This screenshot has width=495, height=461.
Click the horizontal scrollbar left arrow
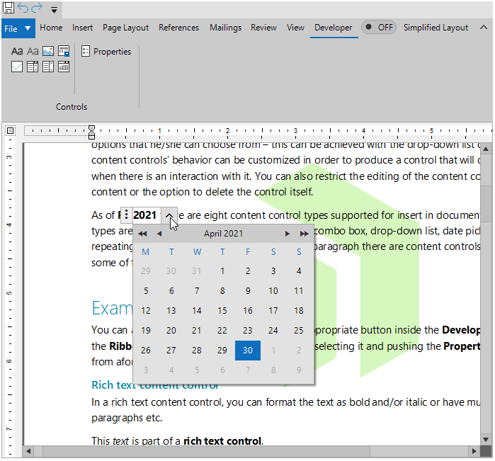click(28, 451)
